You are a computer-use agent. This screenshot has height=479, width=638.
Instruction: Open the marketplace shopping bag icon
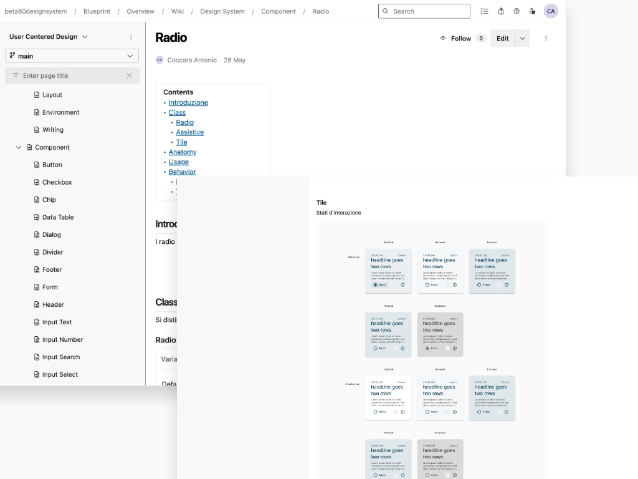[x=501, y=11]
